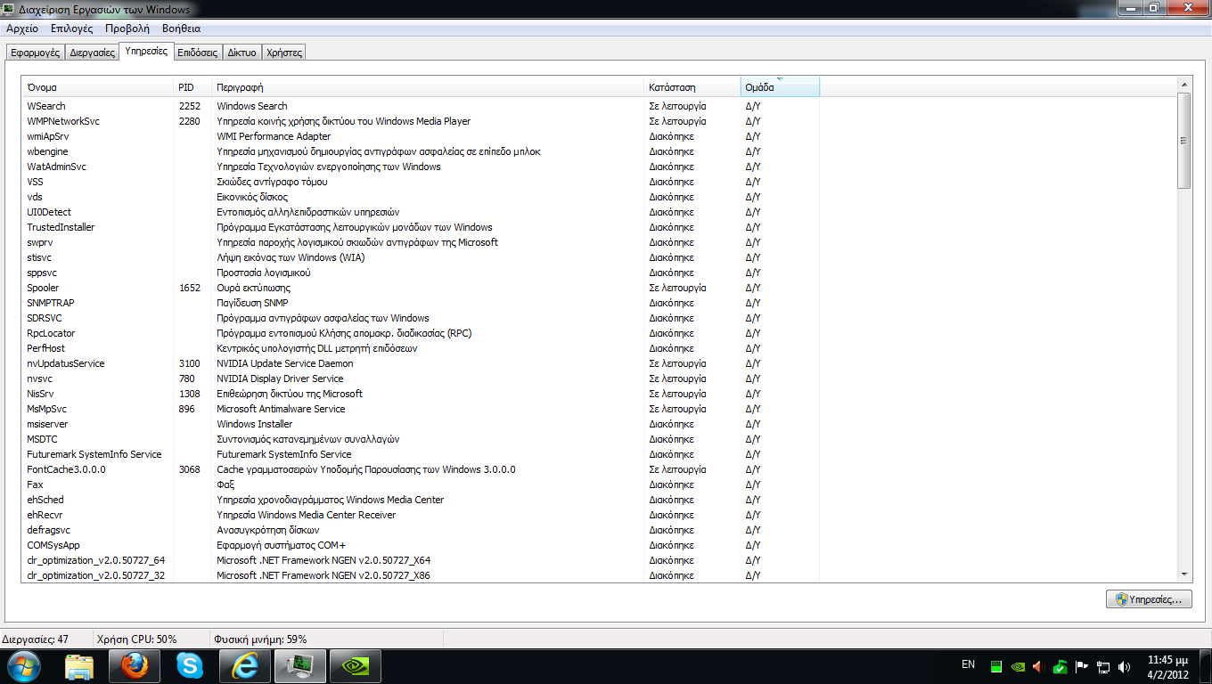This screenshot has width=1212, height=684.
Task: Click the EN language indicator
Action: [968, 664]
